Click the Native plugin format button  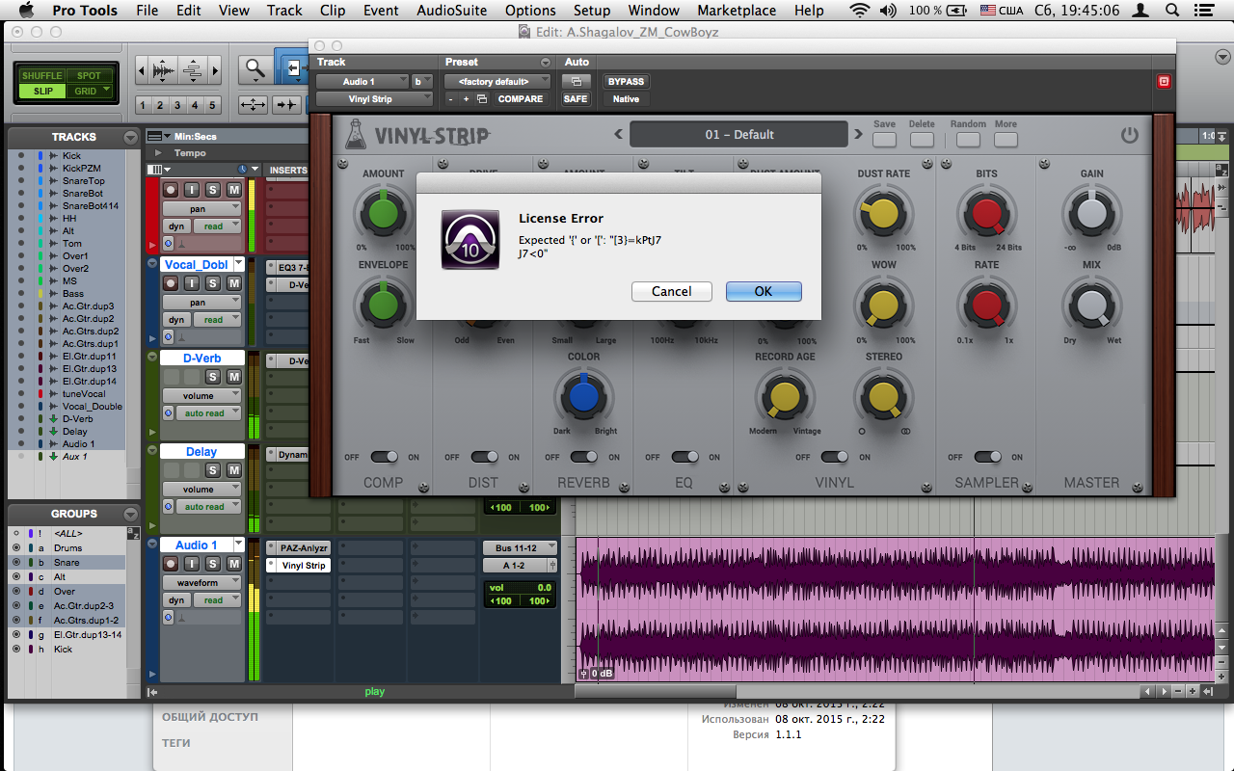click(x=626, y=98)
